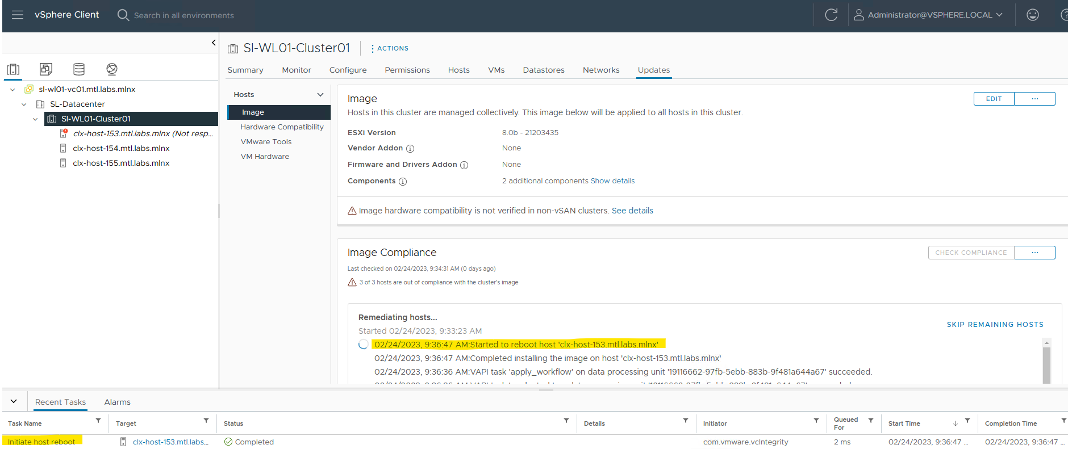The width and height of the screenshot is (1068, 449).
Task: Open the VMs tab
Action: pyautogui.click(x=497, y=70)
